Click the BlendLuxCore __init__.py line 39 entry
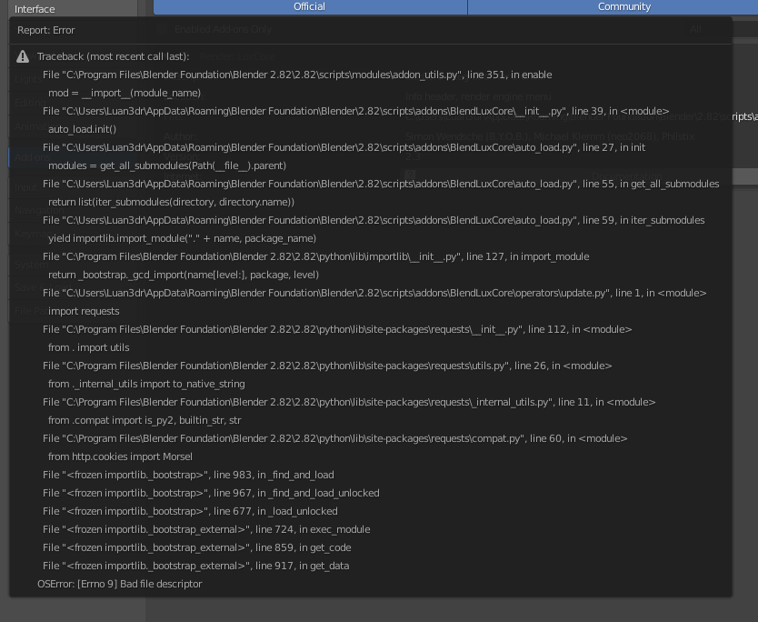 point(355,111)
